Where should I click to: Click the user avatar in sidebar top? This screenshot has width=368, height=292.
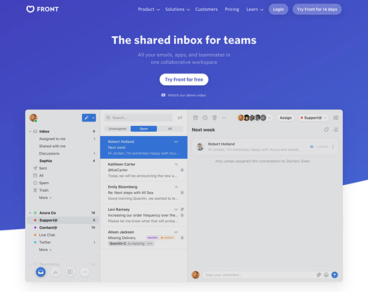[x=33, y=118]
